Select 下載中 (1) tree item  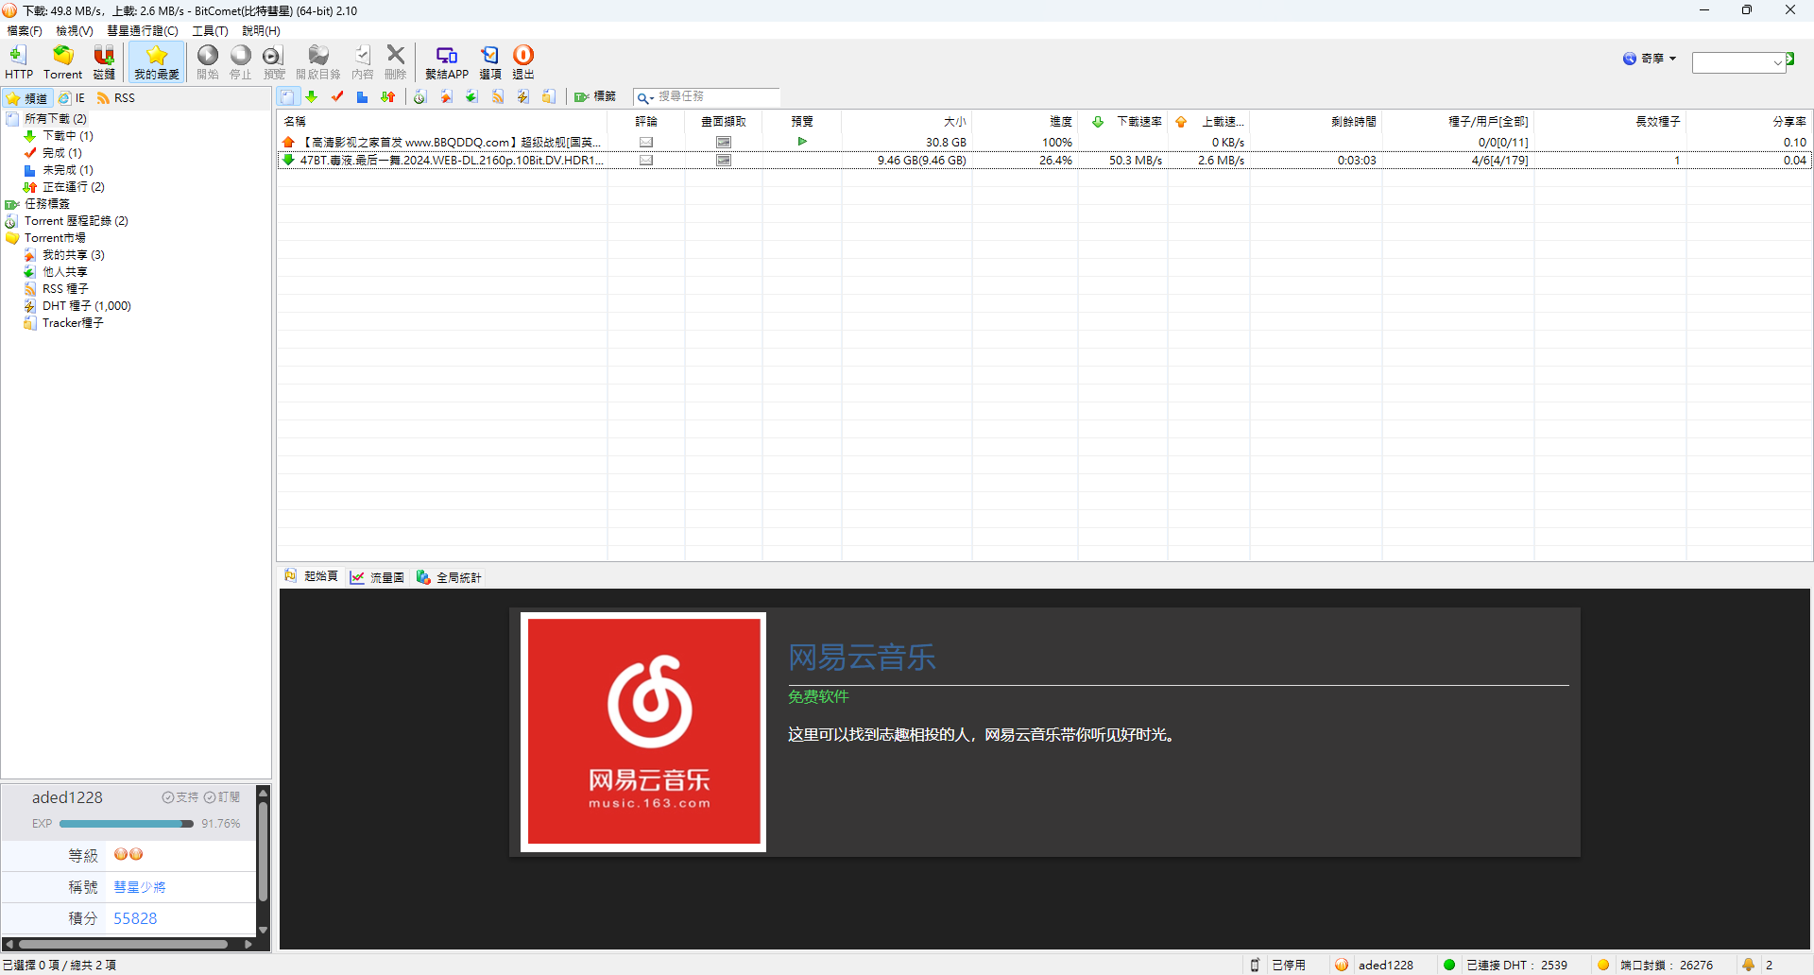(x=68, y=136)
